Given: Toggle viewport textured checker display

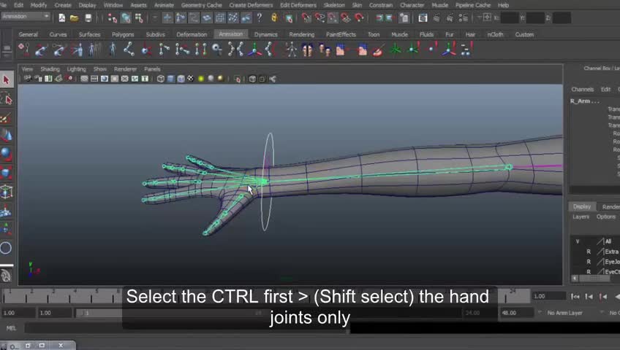Looking at the screenshot, I should tap(191, 79).
